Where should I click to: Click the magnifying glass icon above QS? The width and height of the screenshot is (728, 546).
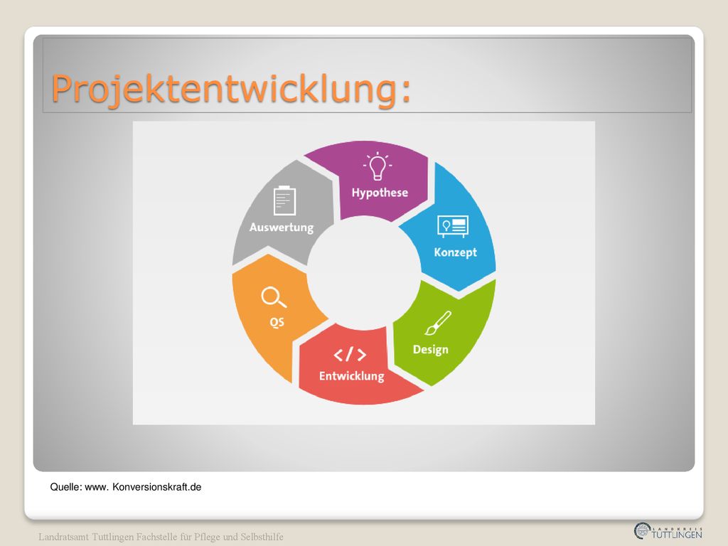point(274,297)
